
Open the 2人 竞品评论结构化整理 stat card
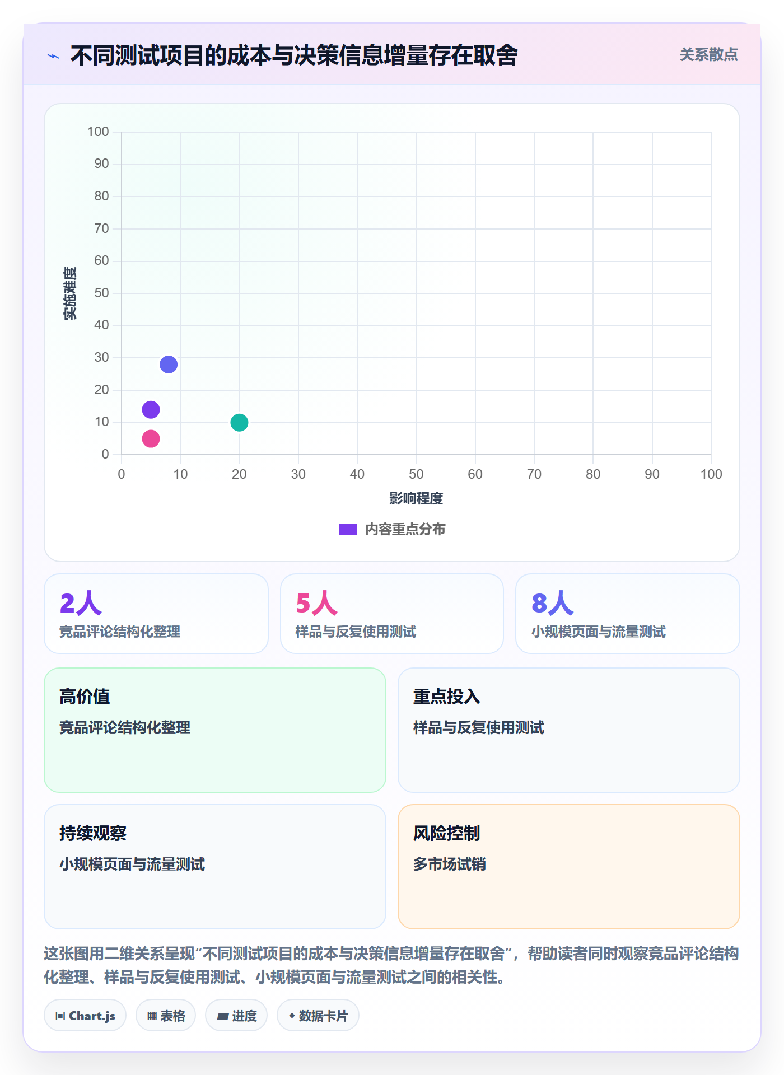click(x=156, y=614)
